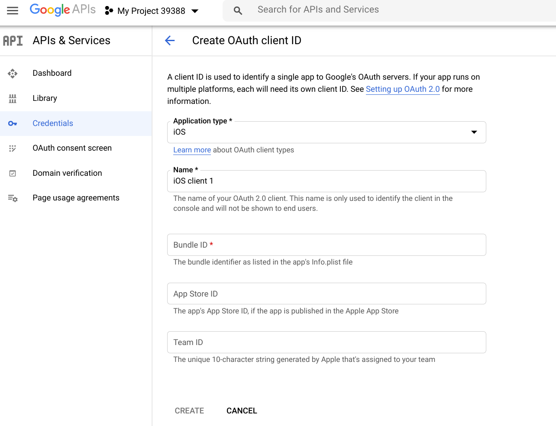Click the Dashboard sidebar icon
The width and height of the screenshot is (556, 426).
click(x=13, y=74)
